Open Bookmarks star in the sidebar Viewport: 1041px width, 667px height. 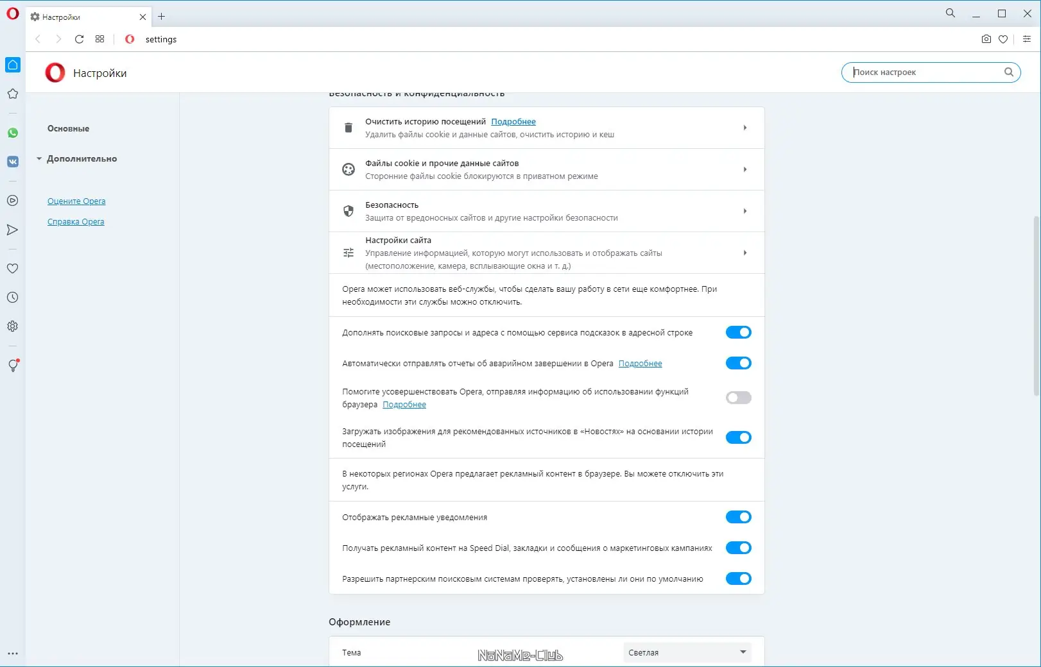pos(13,94)
